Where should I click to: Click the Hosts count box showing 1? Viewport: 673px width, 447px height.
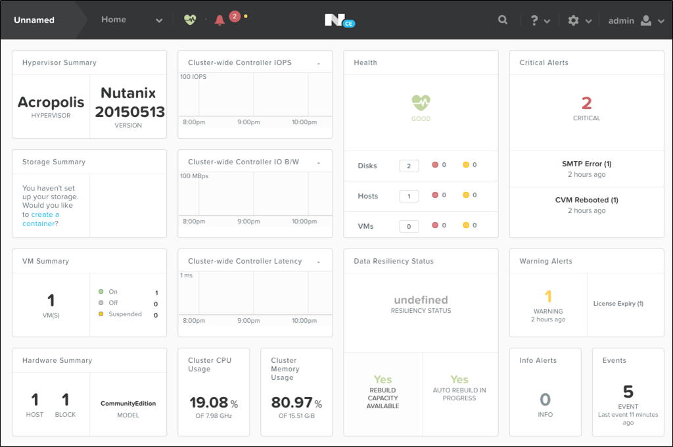point(409,197)
